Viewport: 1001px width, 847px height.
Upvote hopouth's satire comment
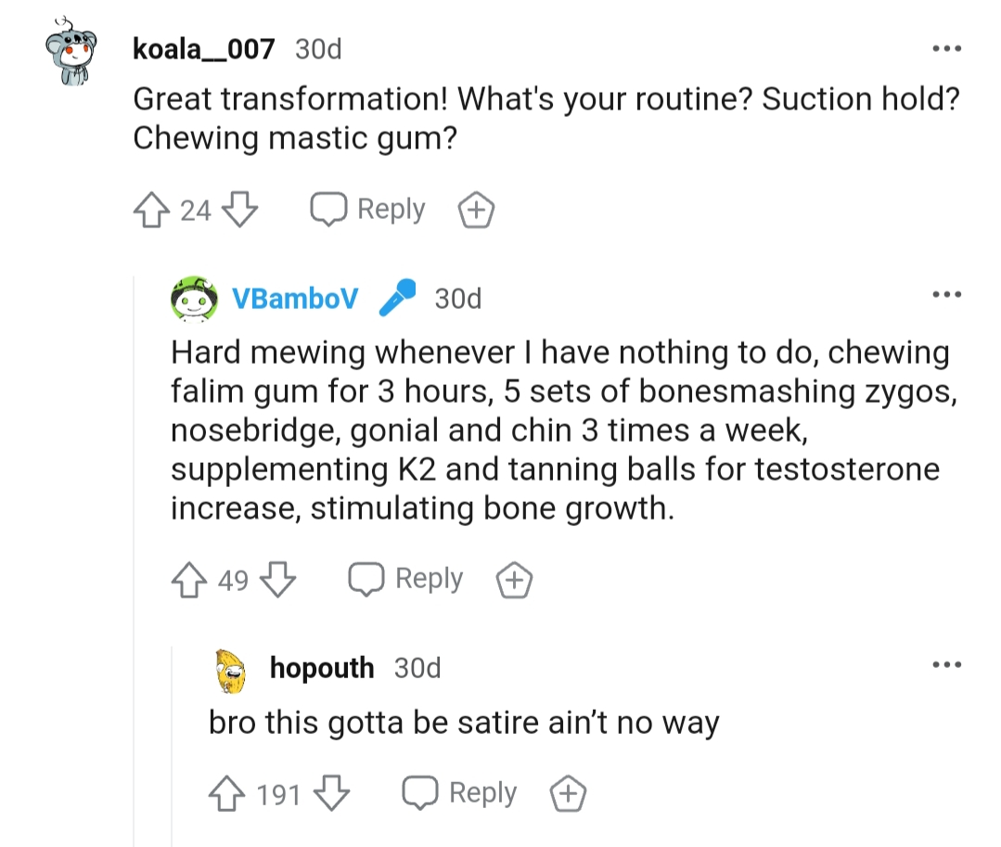point(226,793)
